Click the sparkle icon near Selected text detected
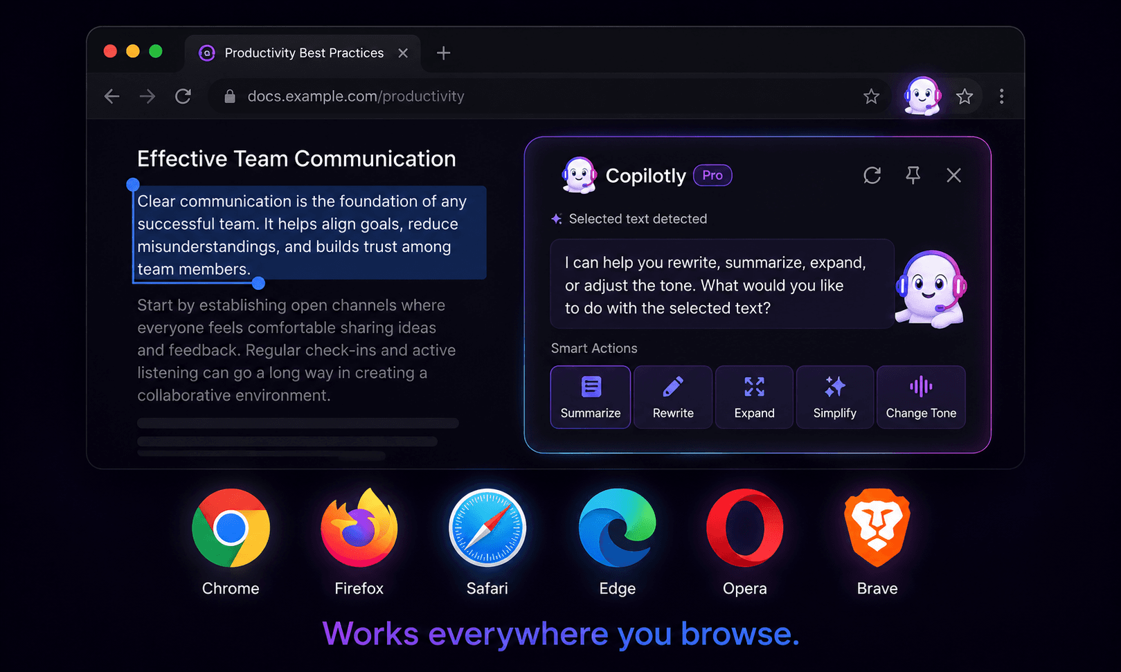The width and height of the screenshot is (1121, 672). [556, 219]
